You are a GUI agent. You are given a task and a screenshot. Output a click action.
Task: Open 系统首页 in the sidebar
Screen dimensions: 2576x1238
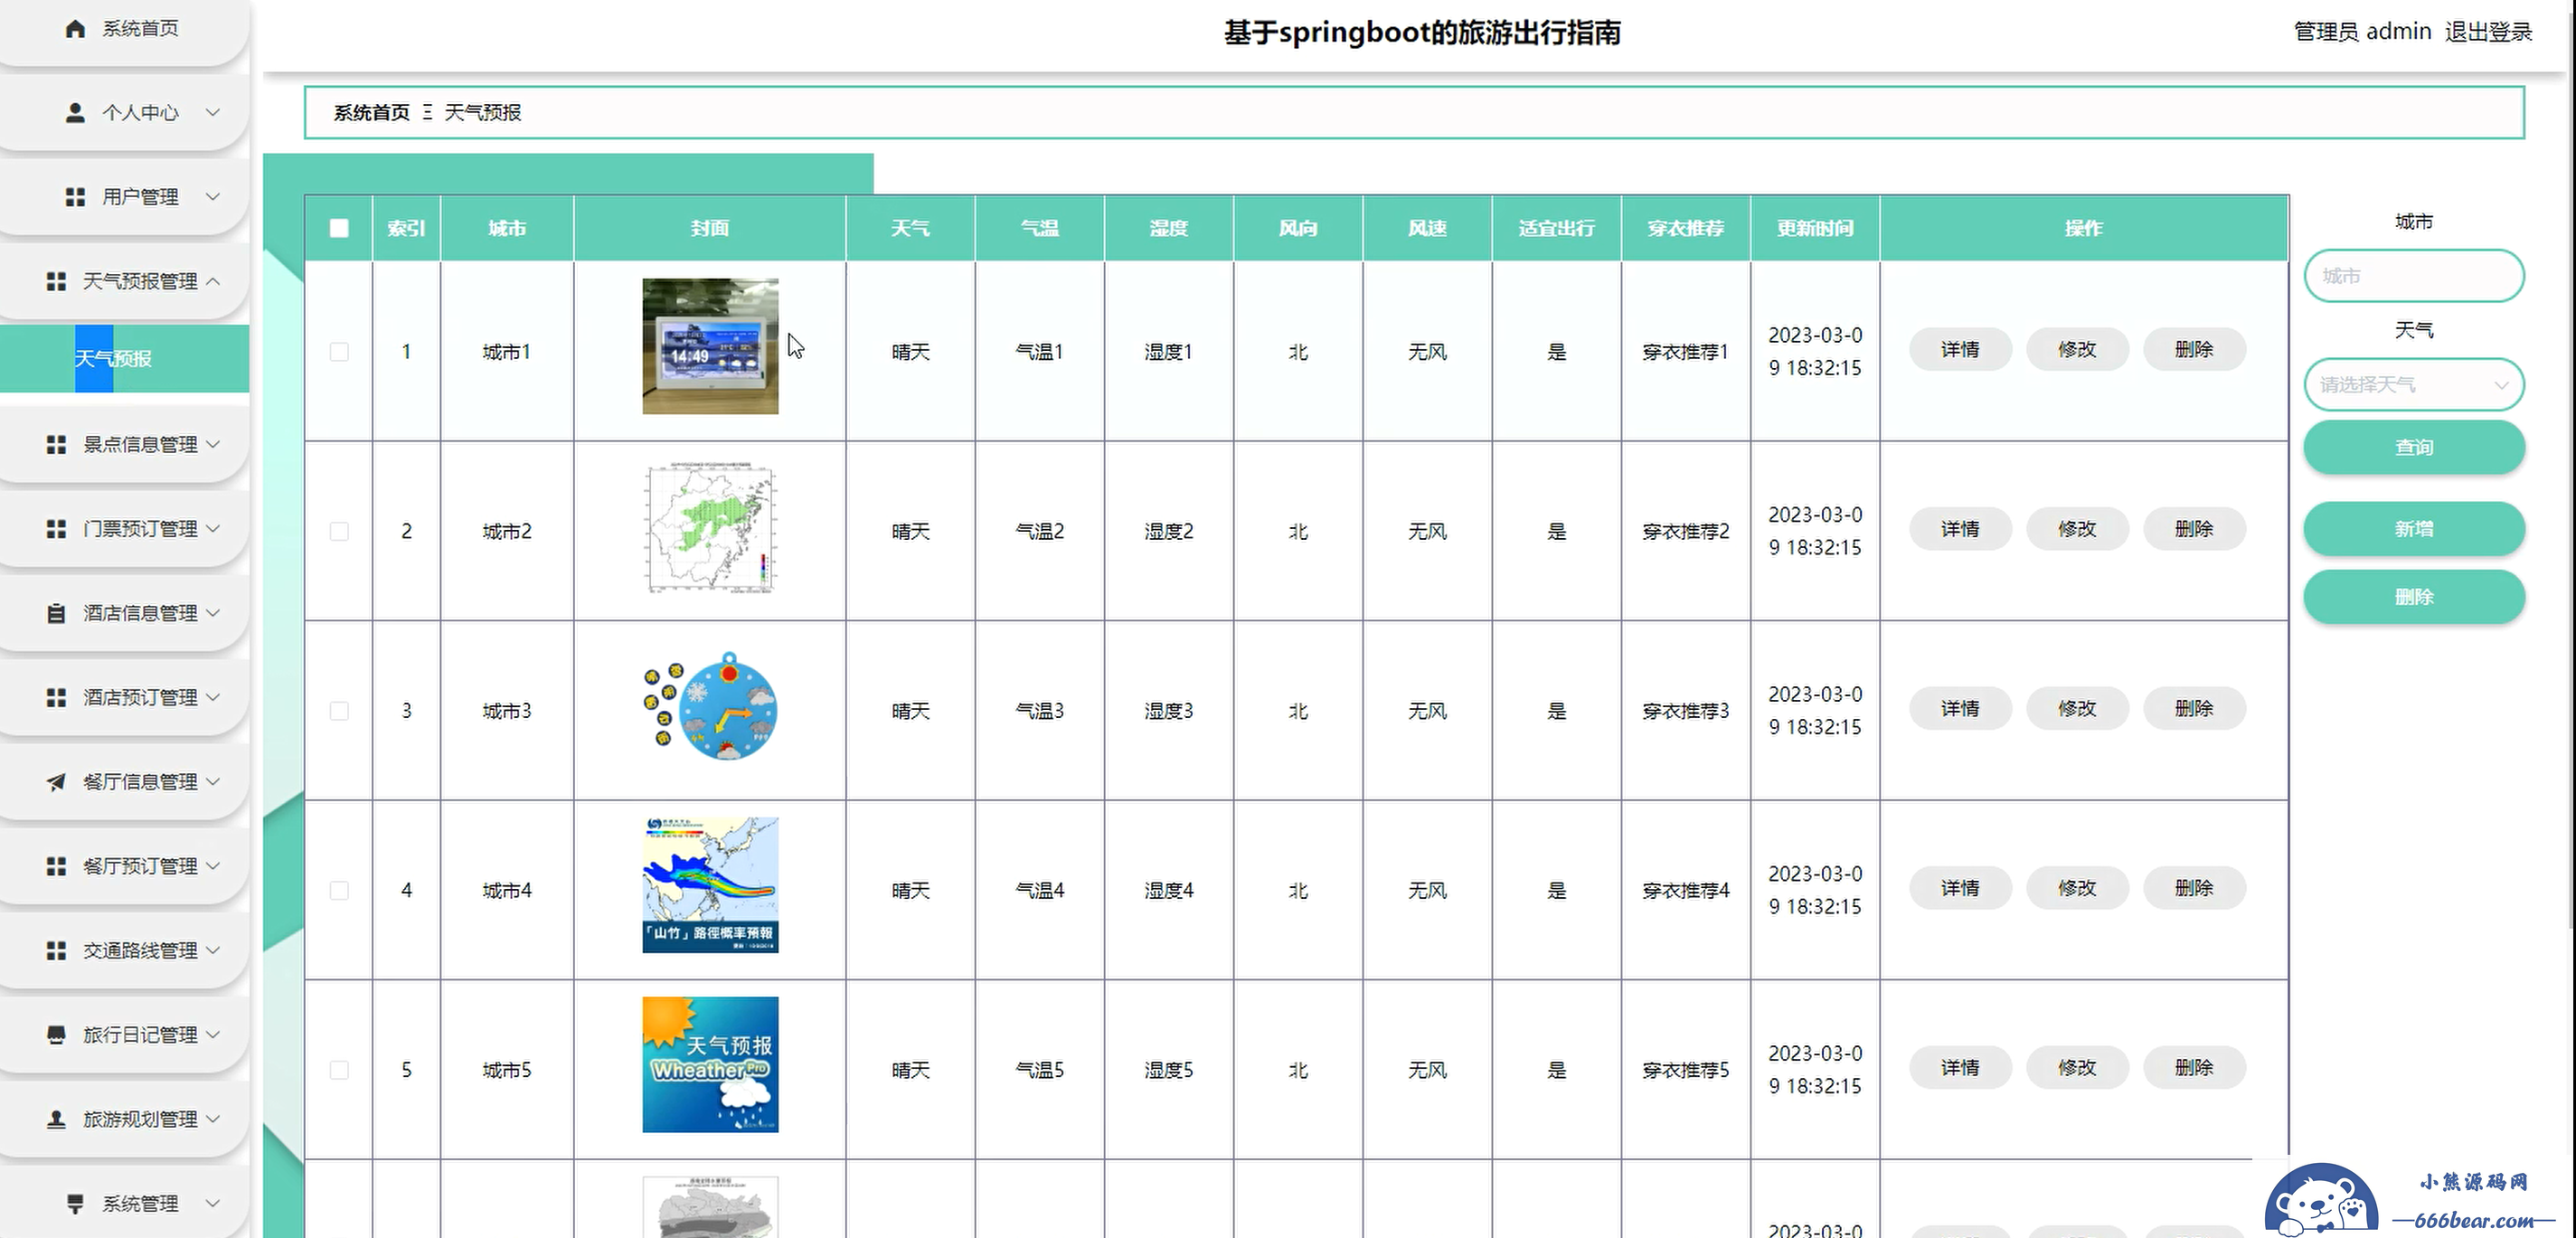[x=124, y=29]
